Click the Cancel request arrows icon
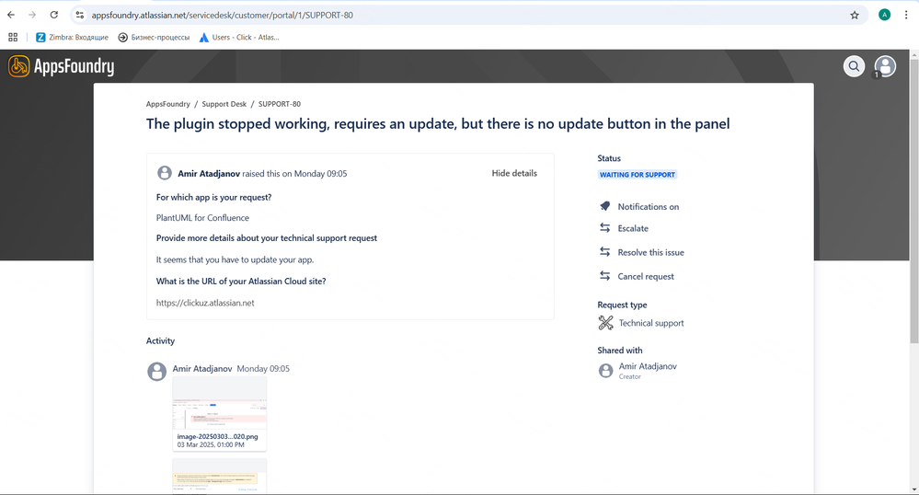This screenshot has height=495, width=919. pyautogui.click(x=605, y=276)
